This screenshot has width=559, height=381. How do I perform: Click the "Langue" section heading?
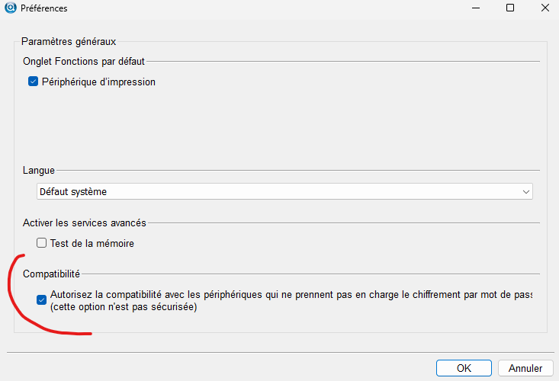[39, 171]
